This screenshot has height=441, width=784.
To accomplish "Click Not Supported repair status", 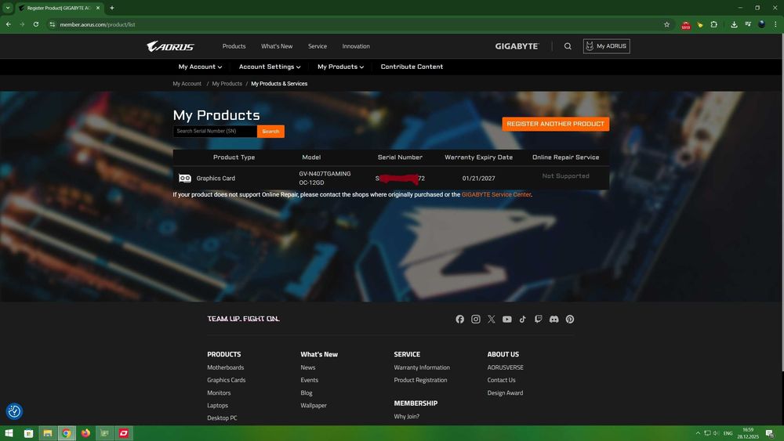I will point(565,176).
